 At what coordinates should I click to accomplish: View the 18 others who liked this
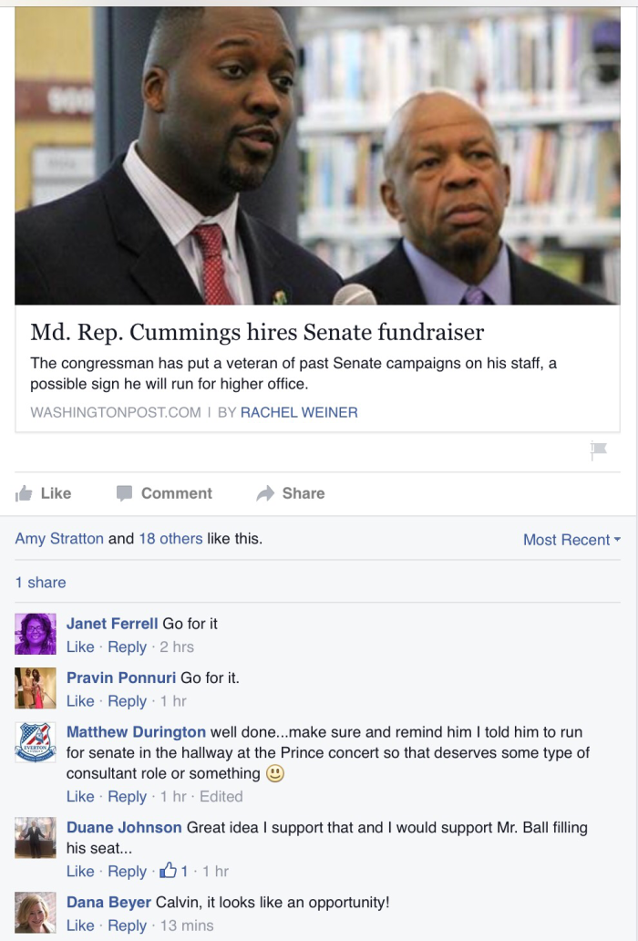pos(171,538)
